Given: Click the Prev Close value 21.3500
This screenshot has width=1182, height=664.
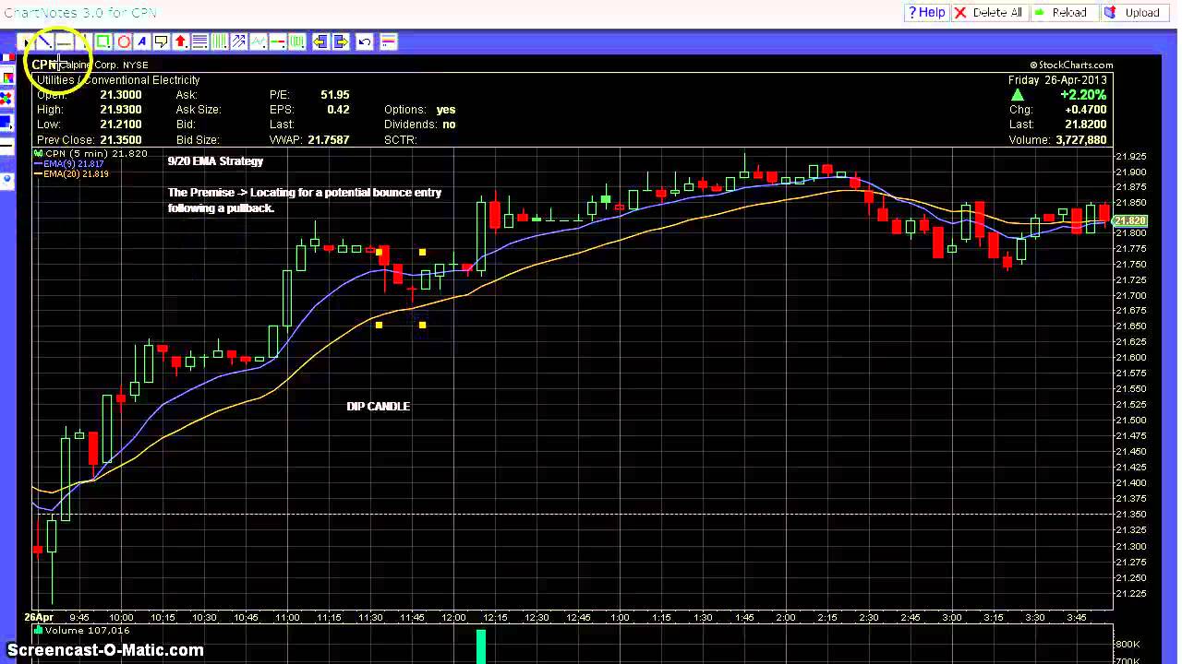Looking at the screenshot, I should [x=121, y=139].
